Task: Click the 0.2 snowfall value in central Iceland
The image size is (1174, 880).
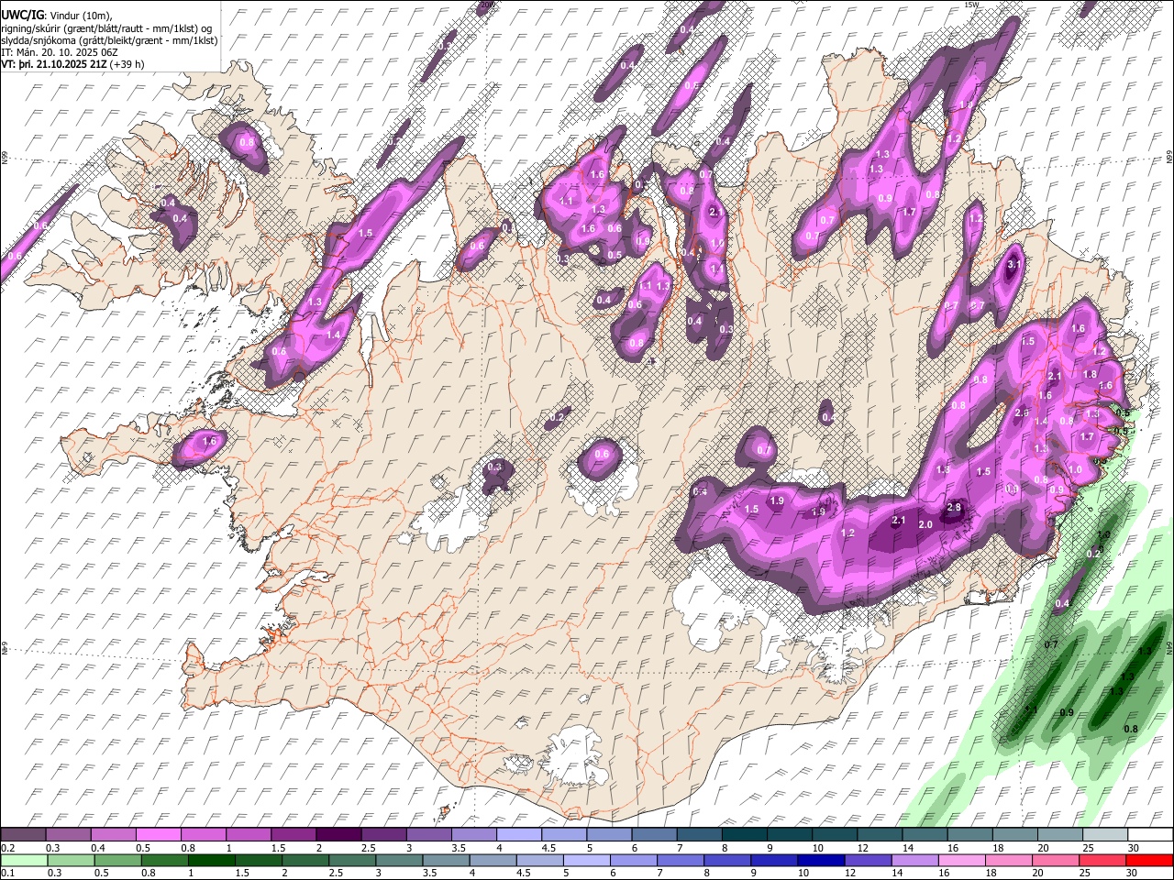Action: click(x=557, y=418)
